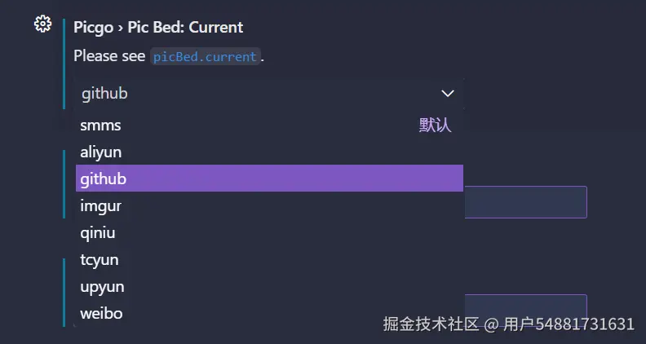The width and height of the screenshot is (646, 344).
Task: Follow the picBed.current setting link
Action: (206, 57)
